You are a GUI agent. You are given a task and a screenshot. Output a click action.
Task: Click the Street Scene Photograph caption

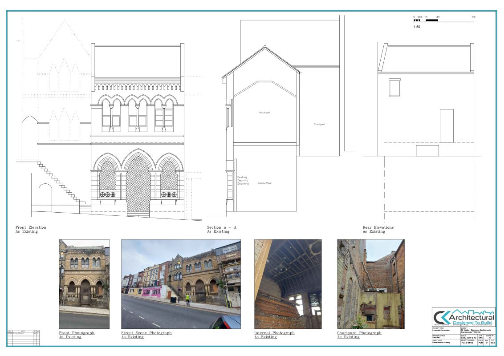(x=146, y=335)
